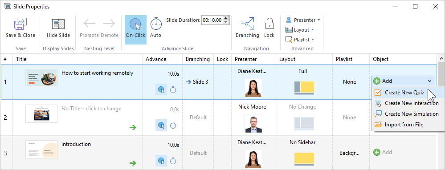Click the Slide 3 branching link

(197, 82)
